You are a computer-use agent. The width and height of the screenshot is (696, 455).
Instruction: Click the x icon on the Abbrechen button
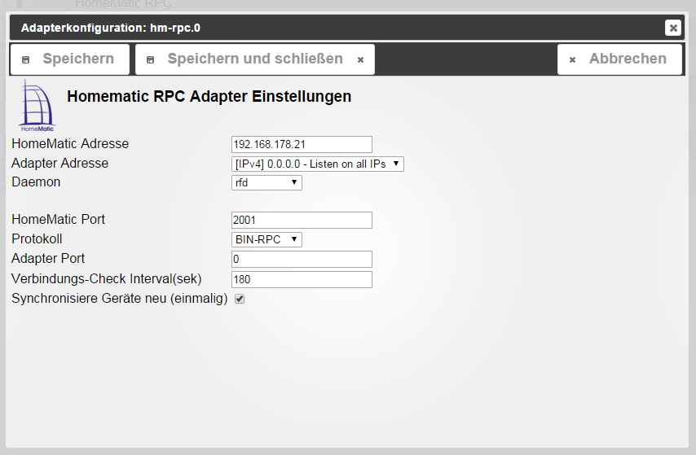[x=572, y=59]
